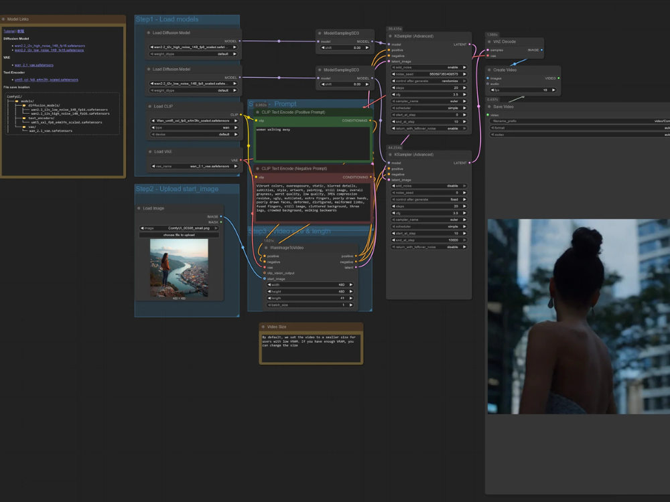Open the high_noise diffusion model selector

click(194, 48)
